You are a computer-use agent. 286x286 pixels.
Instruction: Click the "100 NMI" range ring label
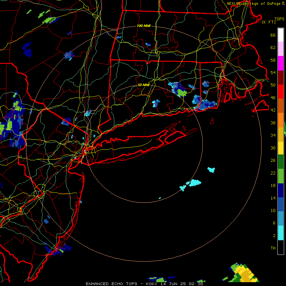click(x=144, y=26)
